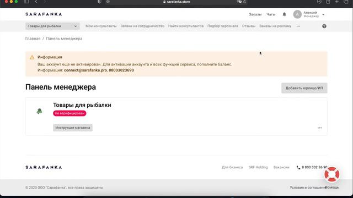Screen dimensions: 353x198
Task: Open Вакансии footer link
Action: point(281,167)
